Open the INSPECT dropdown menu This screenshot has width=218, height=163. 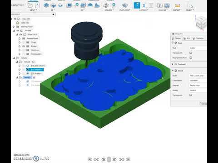point(177,10)
